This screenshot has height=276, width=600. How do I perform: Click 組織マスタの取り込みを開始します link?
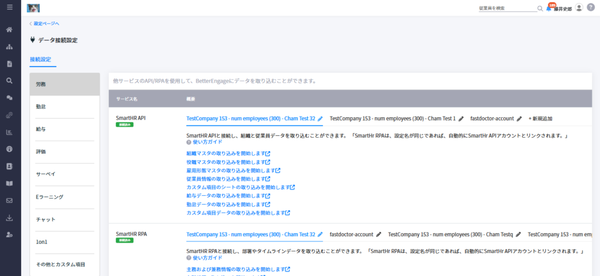(229, 154)
